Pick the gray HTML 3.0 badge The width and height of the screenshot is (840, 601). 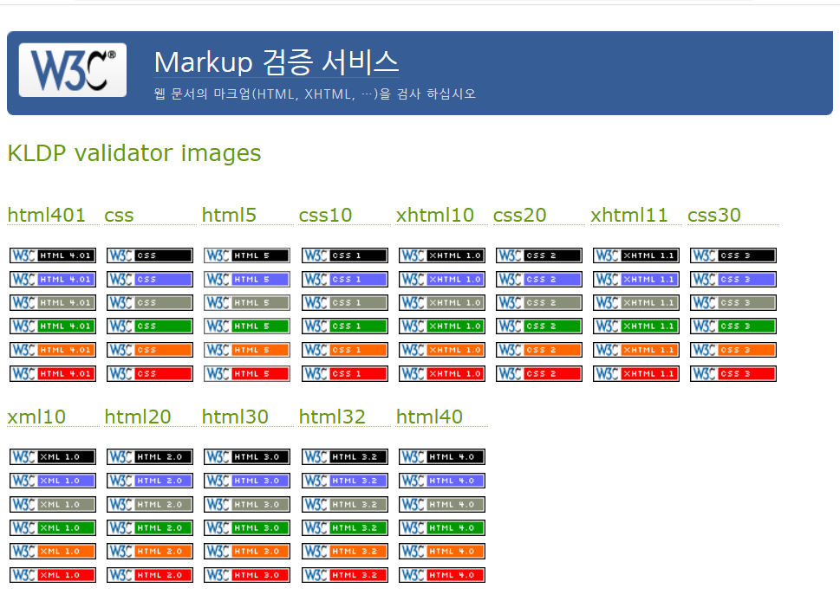[247, 505]
